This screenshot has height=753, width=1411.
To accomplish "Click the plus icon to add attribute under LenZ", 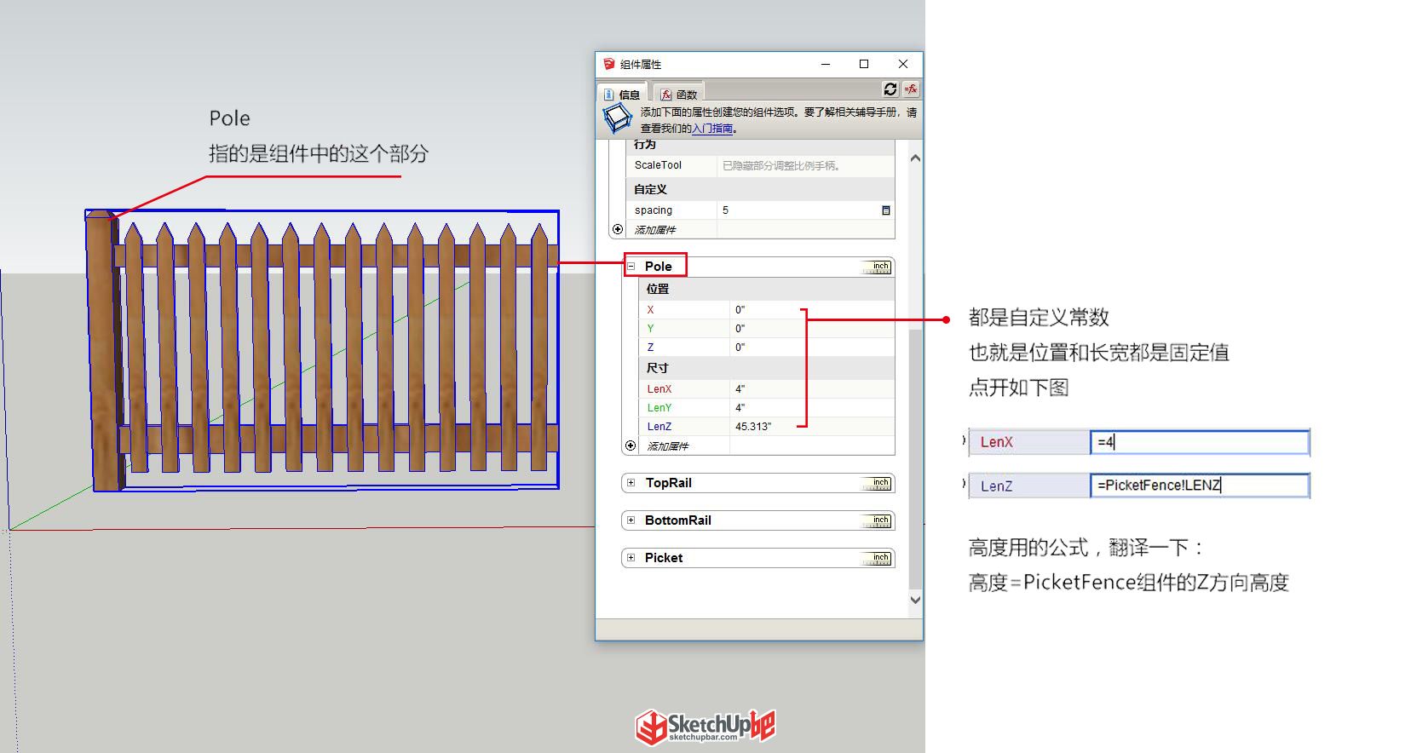I will [x=631, y=445].
